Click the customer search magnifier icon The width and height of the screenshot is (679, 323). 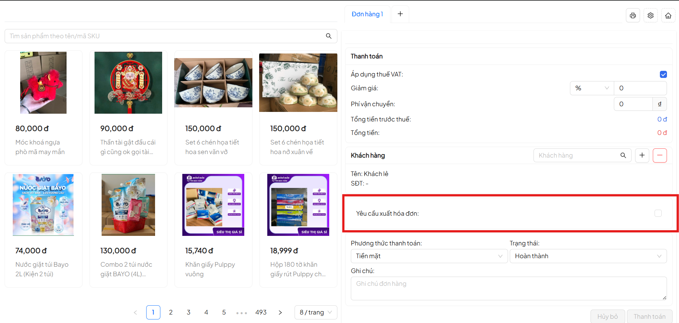(x=623, y=155)
